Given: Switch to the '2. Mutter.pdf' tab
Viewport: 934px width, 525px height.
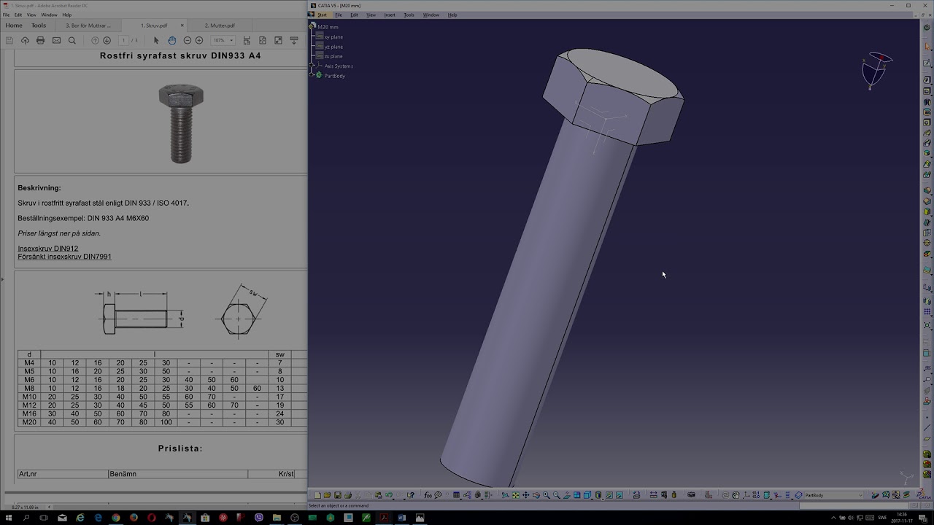Looking at the screenshot, I should tap(220, 26).
